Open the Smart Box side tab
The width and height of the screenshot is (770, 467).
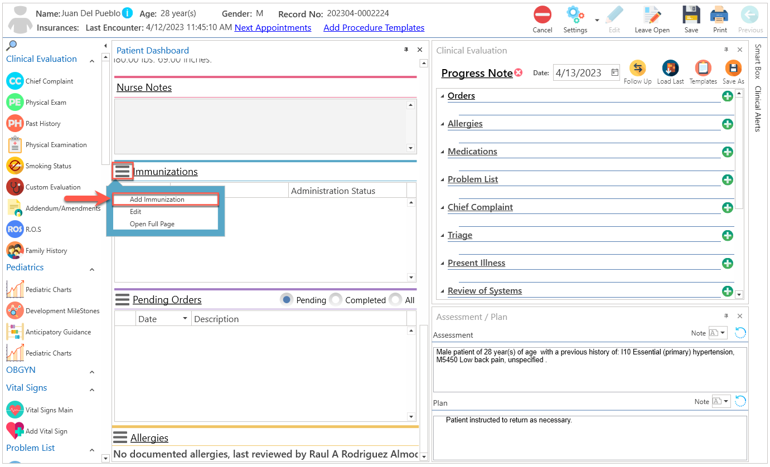click(758, 61)
